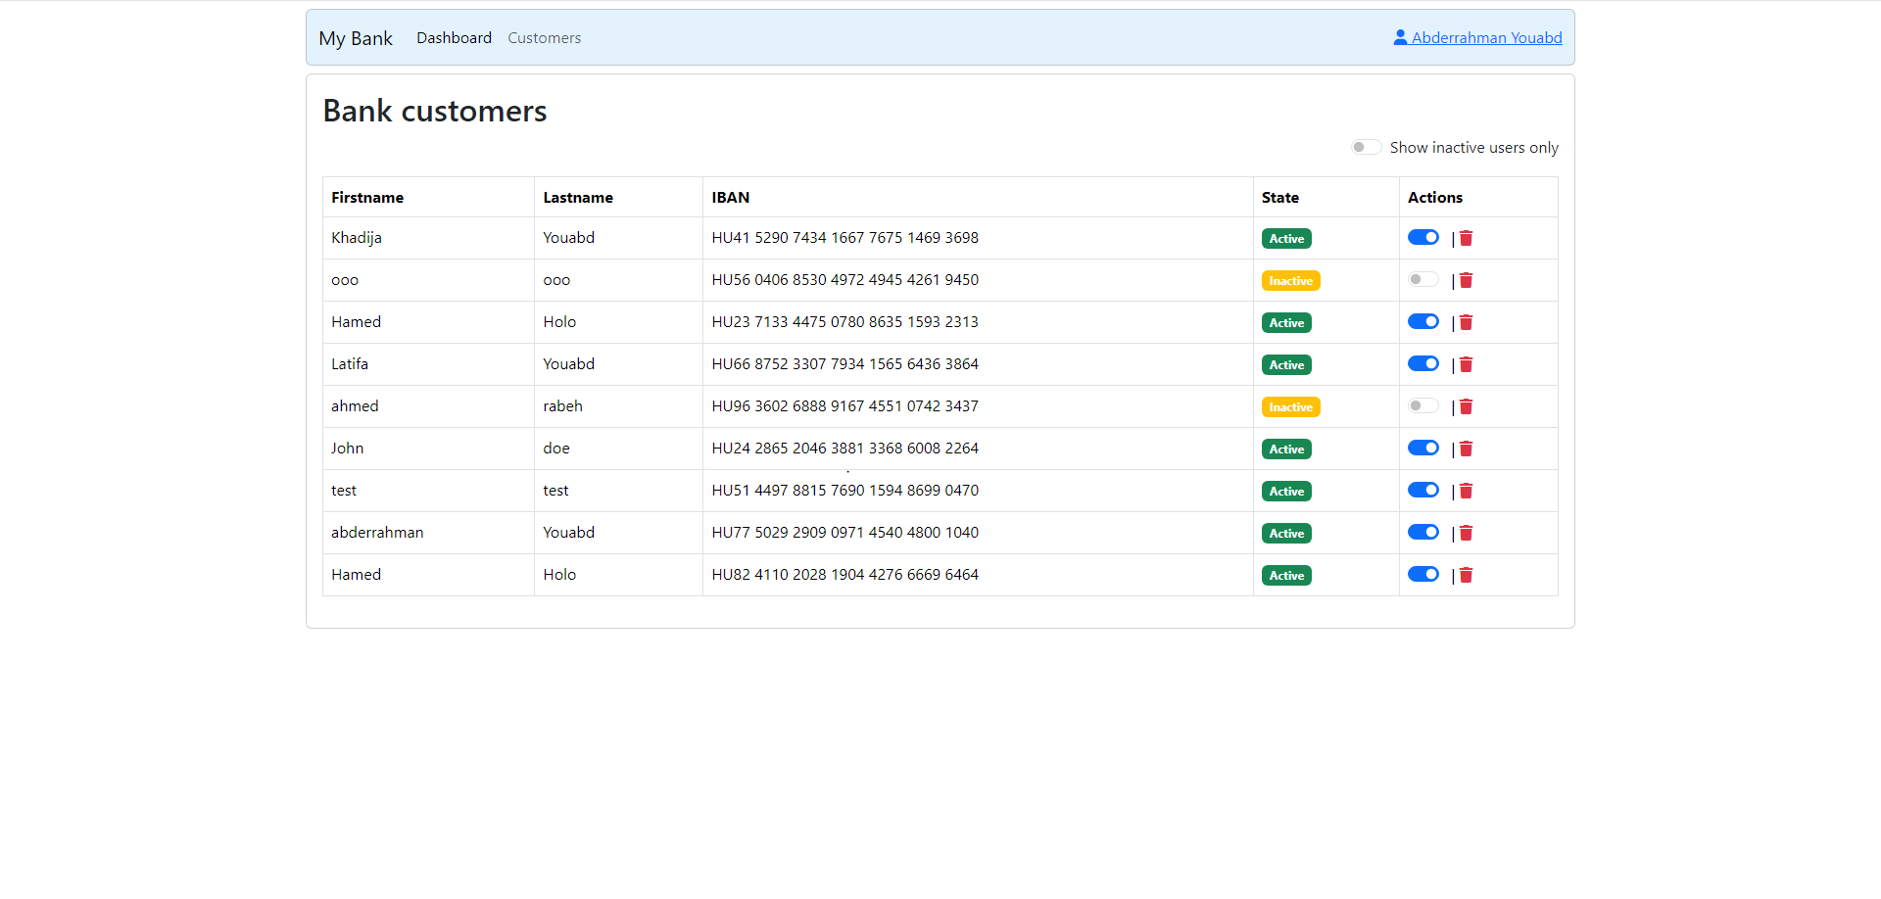
Task: Click trash icon in ooo ooo row
Action: (1466, 280)
